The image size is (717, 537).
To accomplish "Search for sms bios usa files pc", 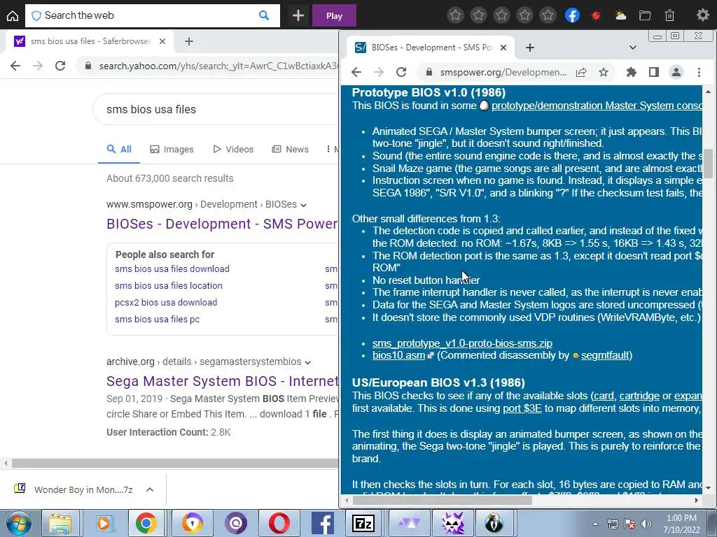I will 158,320.
